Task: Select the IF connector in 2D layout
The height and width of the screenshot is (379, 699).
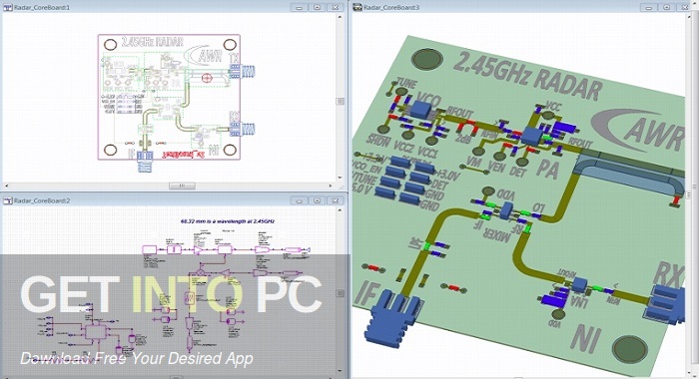Action: tap(145, 162)
